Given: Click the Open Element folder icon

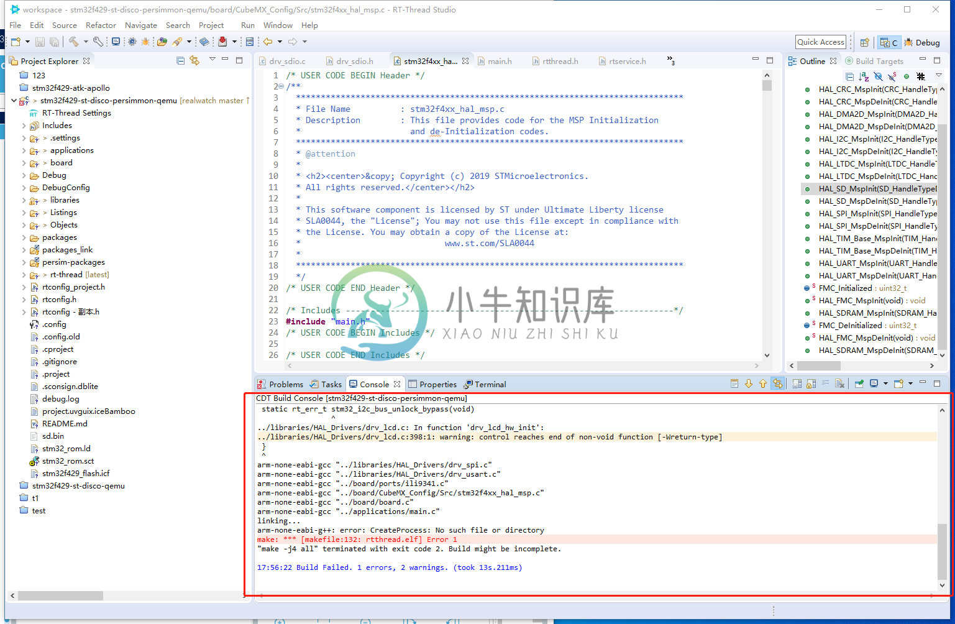Looking at the screenshot, I should click(162, 42).
